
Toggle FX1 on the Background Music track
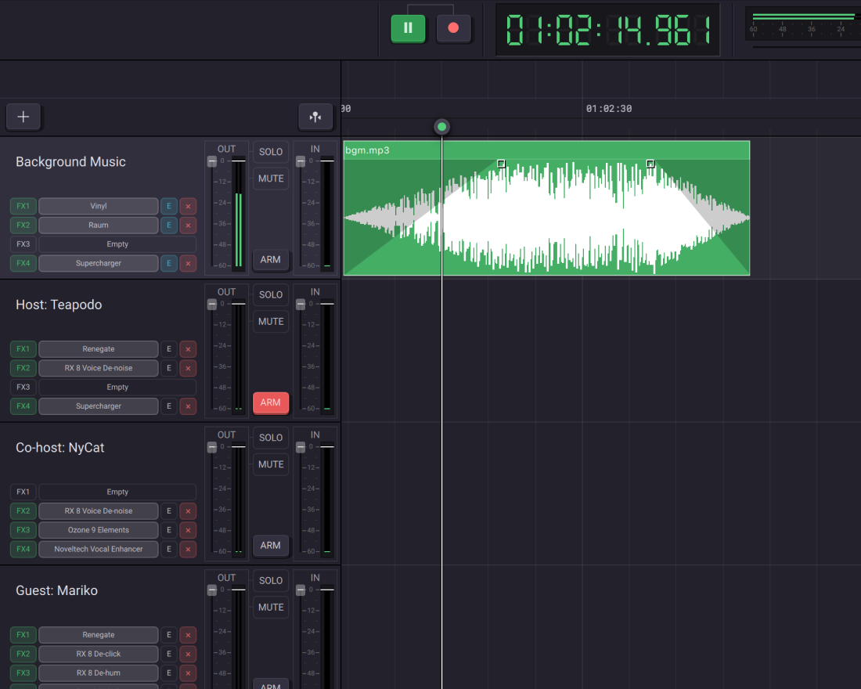pos(23,207)
